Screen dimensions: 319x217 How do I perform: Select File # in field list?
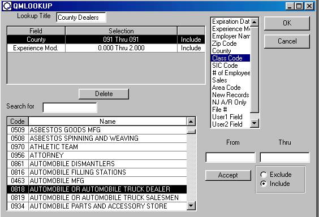pyautogui.click(x=231, y=109)
